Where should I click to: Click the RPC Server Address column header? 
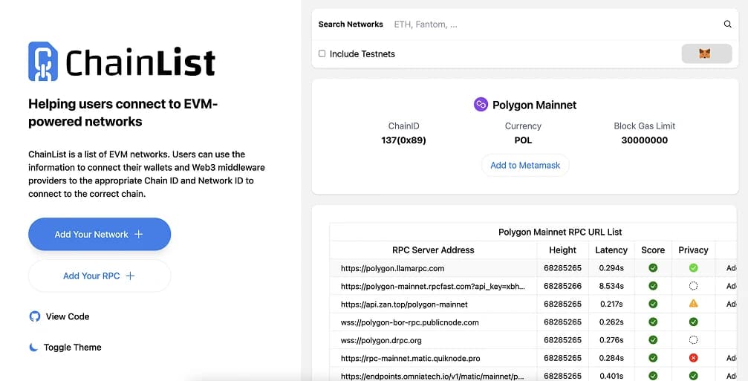[433, 250]
